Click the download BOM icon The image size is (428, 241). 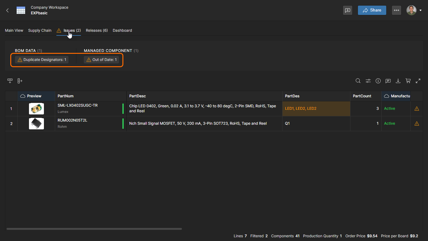398,81
